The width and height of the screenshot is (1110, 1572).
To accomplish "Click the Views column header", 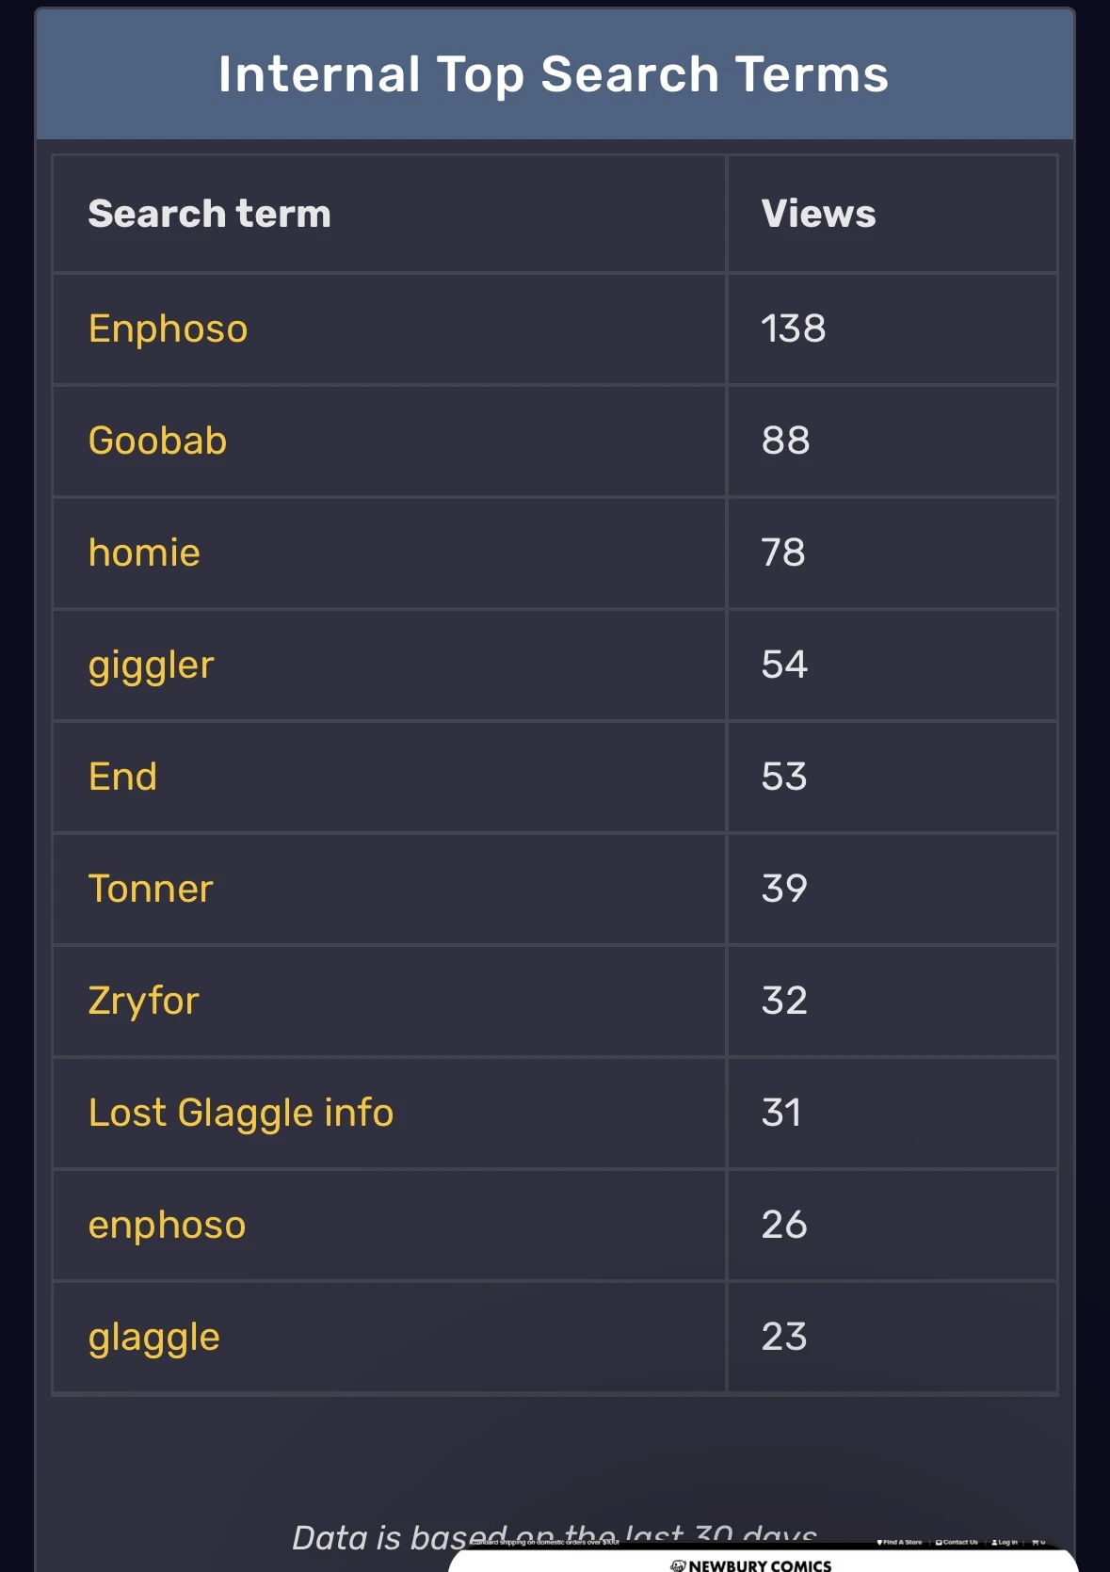I will [818, 215].
